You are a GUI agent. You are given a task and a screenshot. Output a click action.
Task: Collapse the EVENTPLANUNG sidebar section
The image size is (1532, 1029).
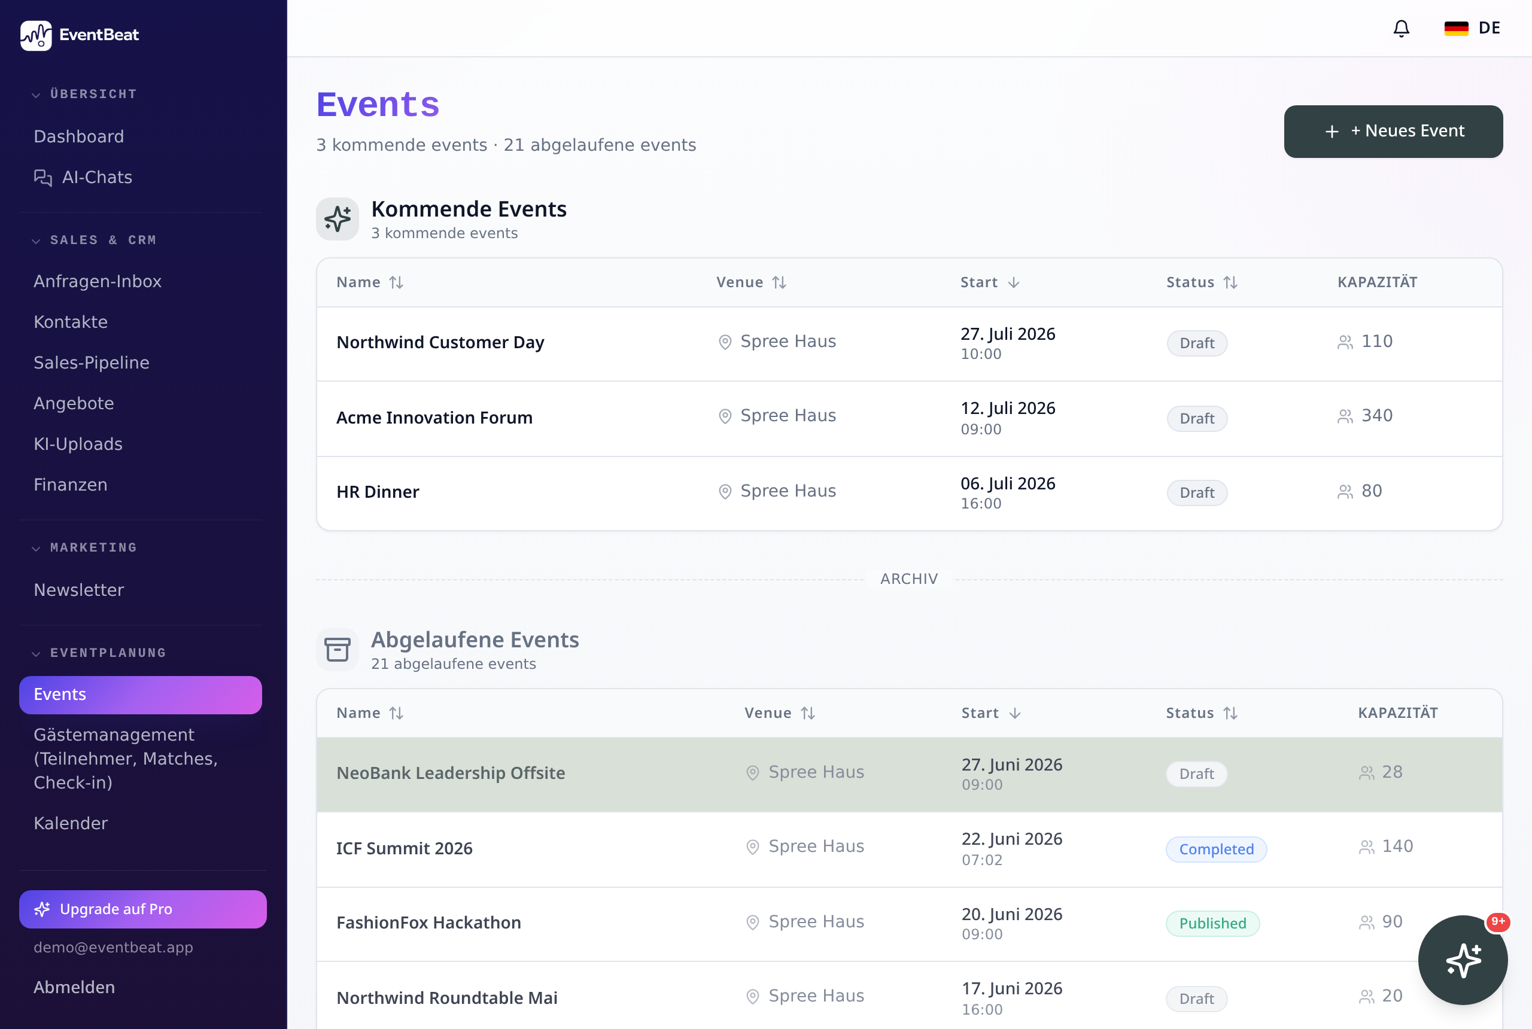pos(99,653)
